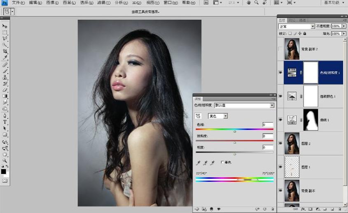Image resolution: width=348 pixels, height=213 pixels.
Task: Hide the Hue/Saturation 1 adjustment layer
Action: pos(280,73)
